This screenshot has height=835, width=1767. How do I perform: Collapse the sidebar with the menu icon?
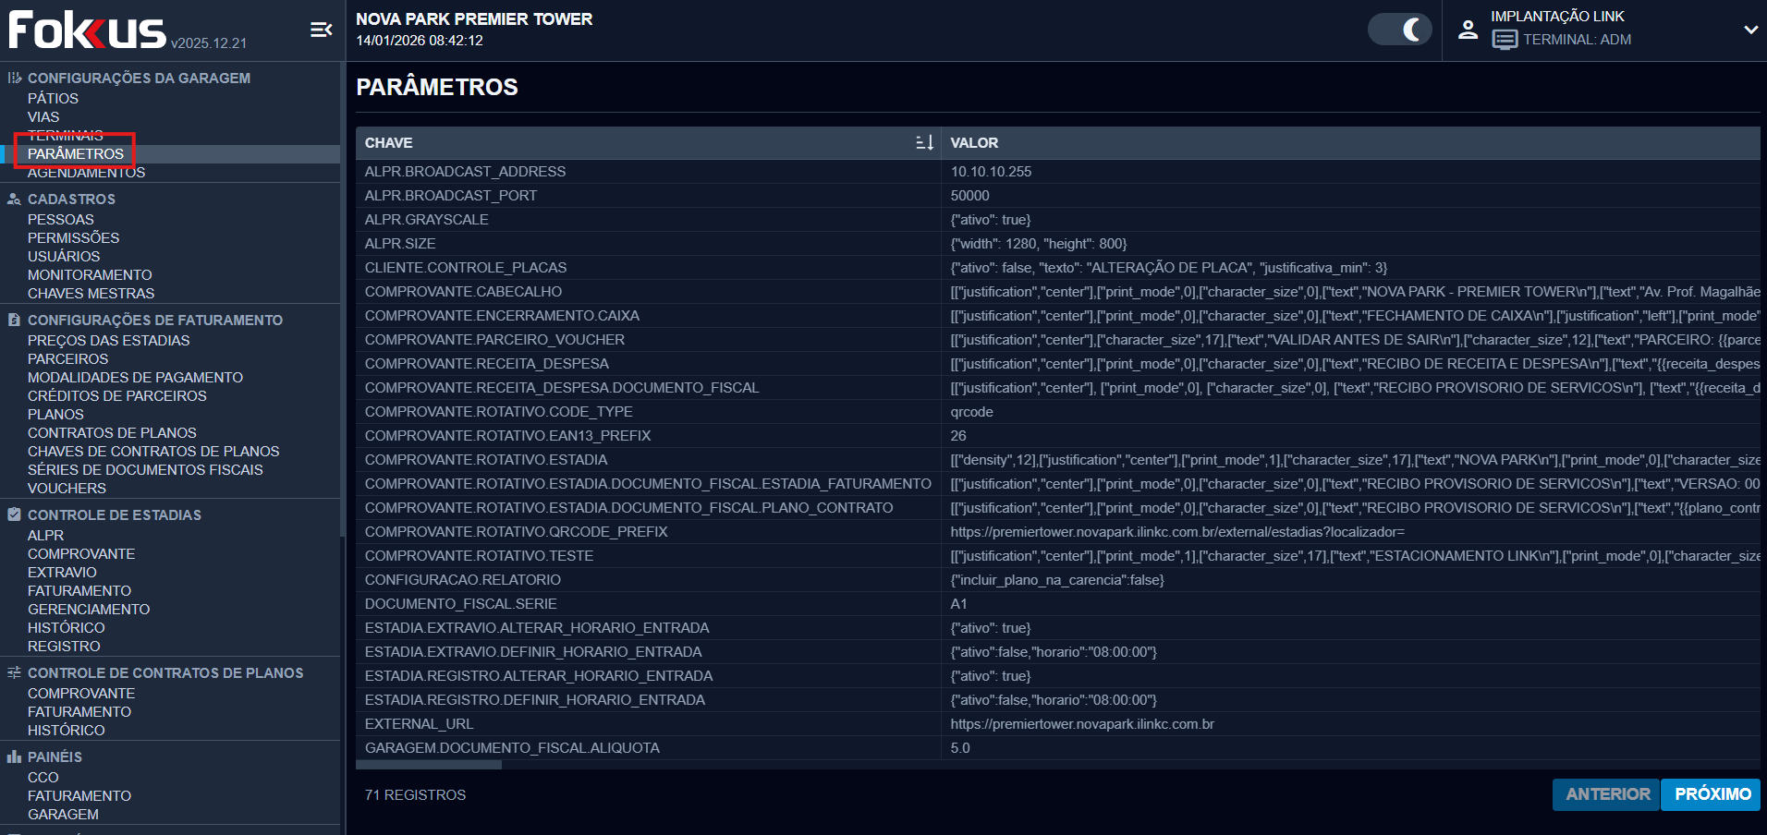click(x=321, y=30)
